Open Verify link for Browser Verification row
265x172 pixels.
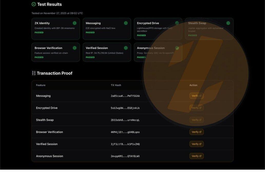tap(196, 132)
